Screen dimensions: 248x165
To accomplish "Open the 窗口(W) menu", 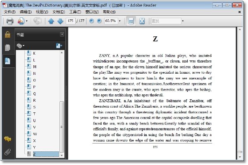I will (x=92, y=12).
